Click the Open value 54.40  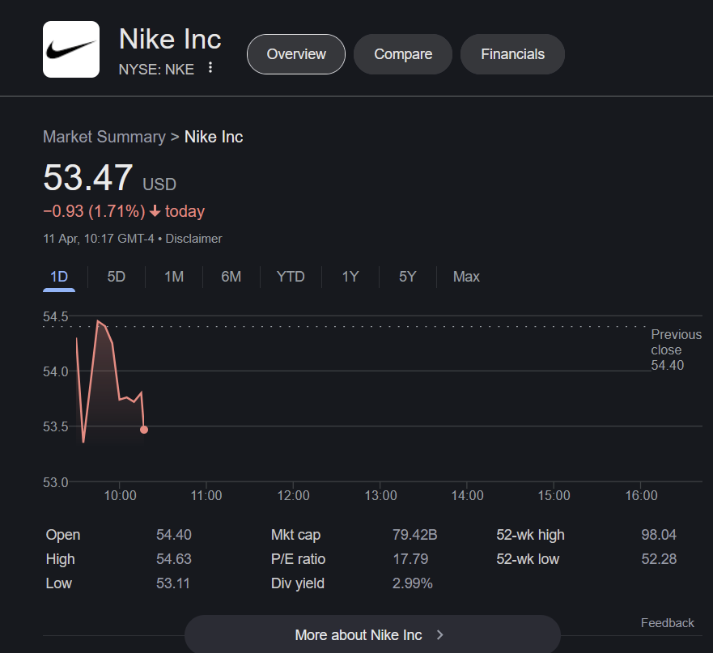tap(174, 535)
